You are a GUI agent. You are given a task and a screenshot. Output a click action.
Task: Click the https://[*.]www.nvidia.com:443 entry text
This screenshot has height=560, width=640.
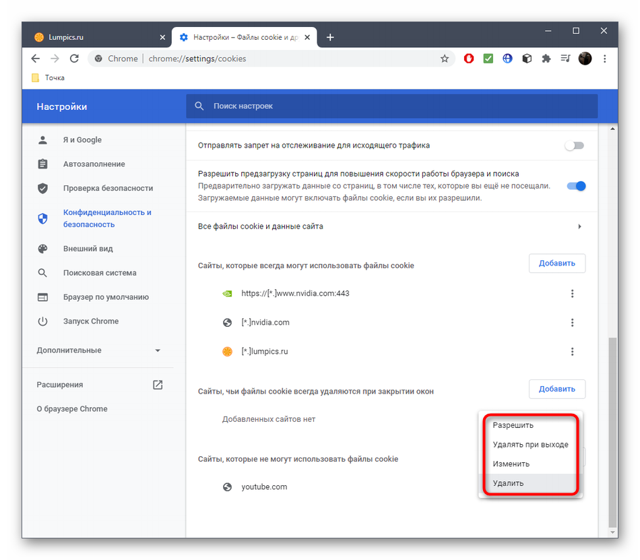(x=295, y=293)
